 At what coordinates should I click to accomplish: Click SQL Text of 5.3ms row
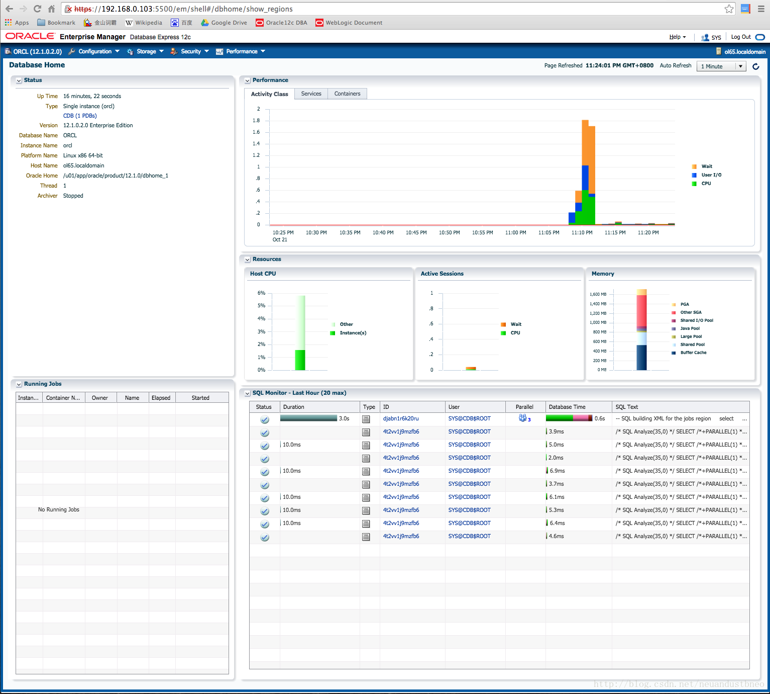(681, 510)
